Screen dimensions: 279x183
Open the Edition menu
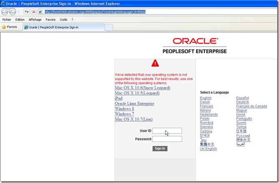point(20,20)
